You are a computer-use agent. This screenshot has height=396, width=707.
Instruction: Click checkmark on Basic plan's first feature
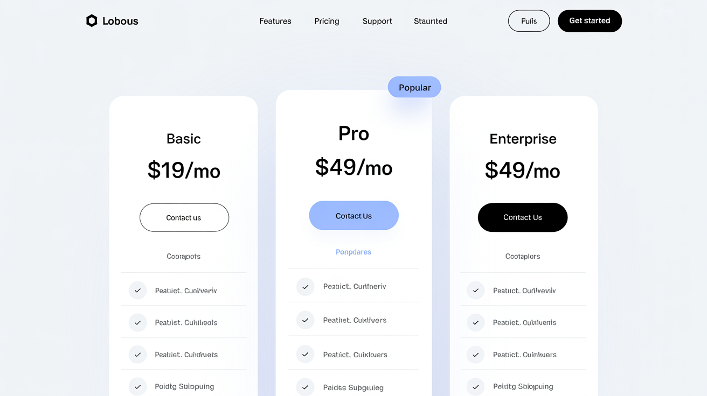[x=137, y=291]
